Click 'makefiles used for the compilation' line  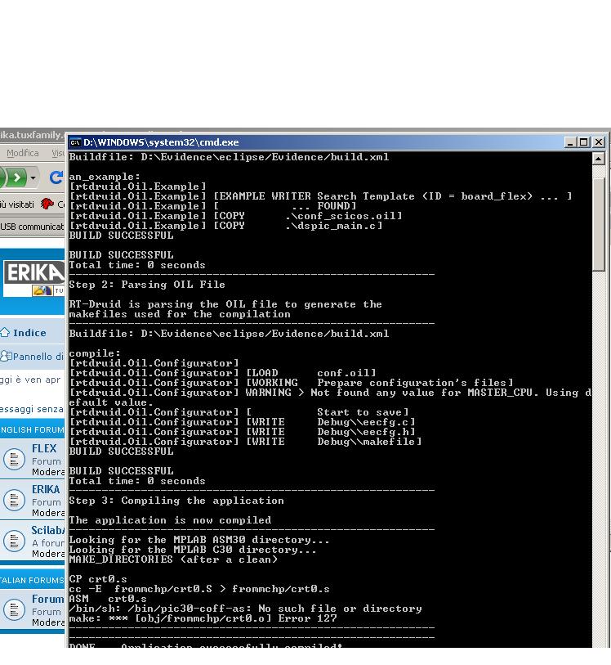point(180,314)
